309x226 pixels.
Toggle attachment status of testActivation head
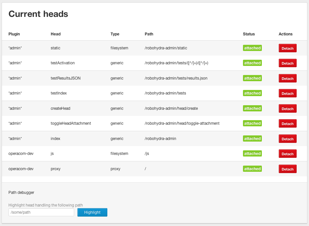point(252,63)
